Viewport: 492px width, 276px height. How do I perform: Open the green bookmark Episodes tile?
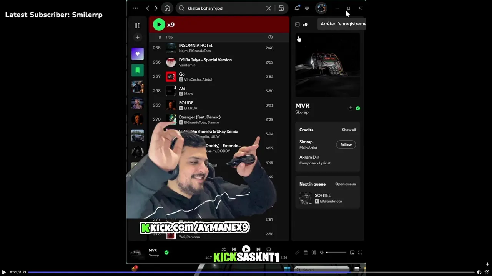[138, 70]
